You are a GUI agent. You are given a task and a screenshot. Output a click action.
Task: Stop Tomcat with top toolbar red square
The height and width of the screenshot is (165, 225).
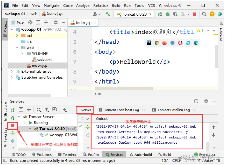click(x=194, y=14)
